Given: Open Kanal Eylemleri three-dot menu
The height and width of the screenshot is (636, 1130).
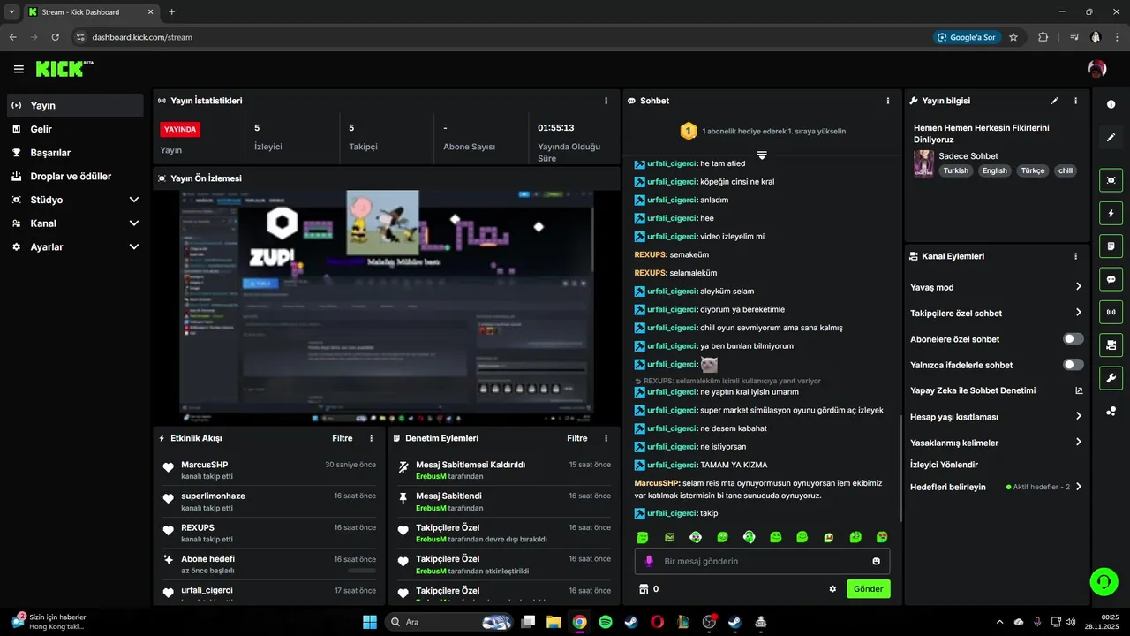Looking at the screenshot, I should click(1075, 256).
